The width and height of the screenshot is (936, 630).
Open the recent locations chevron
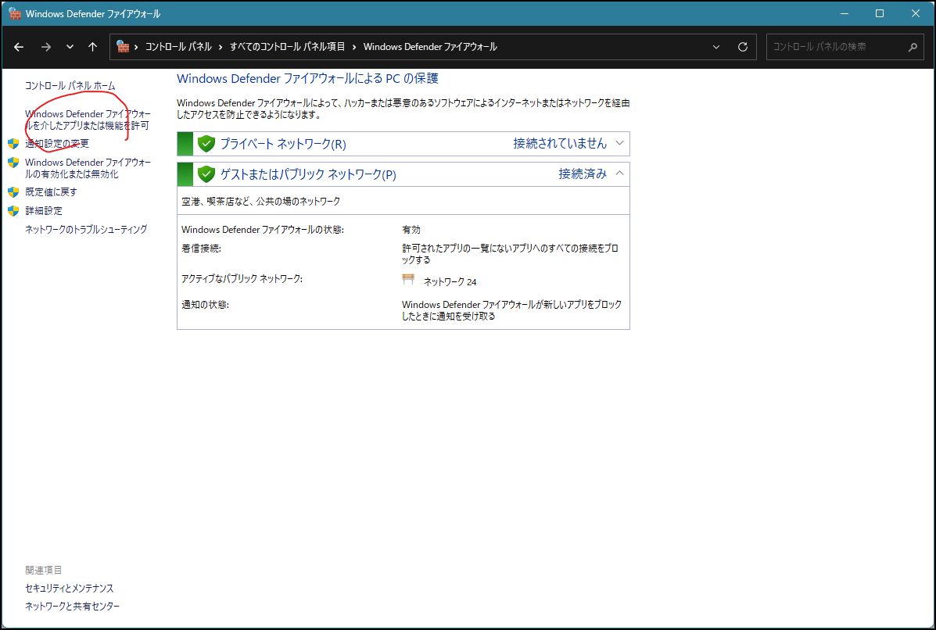pyautogui.click(x=70, y=47)
